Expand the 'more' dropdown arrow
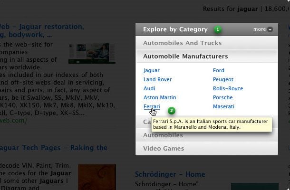Image resolution: width=290 pixels, height=190 pixels. click(270, 29)
